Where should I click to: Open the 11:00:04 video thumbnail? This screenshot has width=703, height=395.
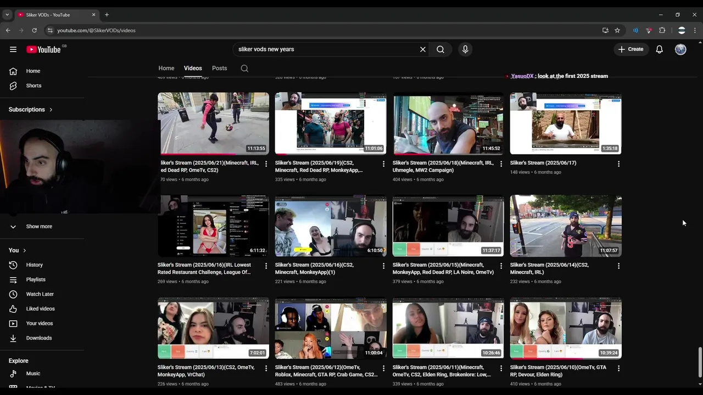click(x=331, y=328)
